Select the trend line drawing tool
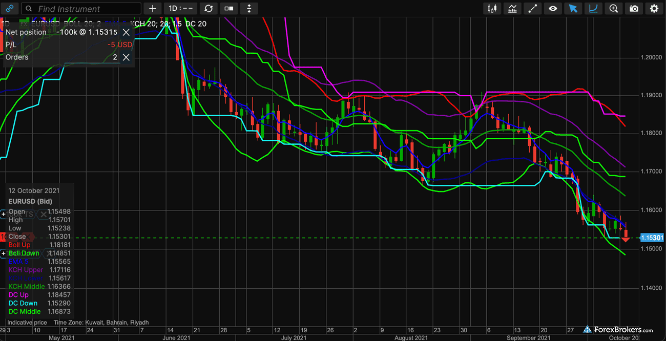Screen dimensions: 666x341 pyautogui.click(x=533, y=9)
